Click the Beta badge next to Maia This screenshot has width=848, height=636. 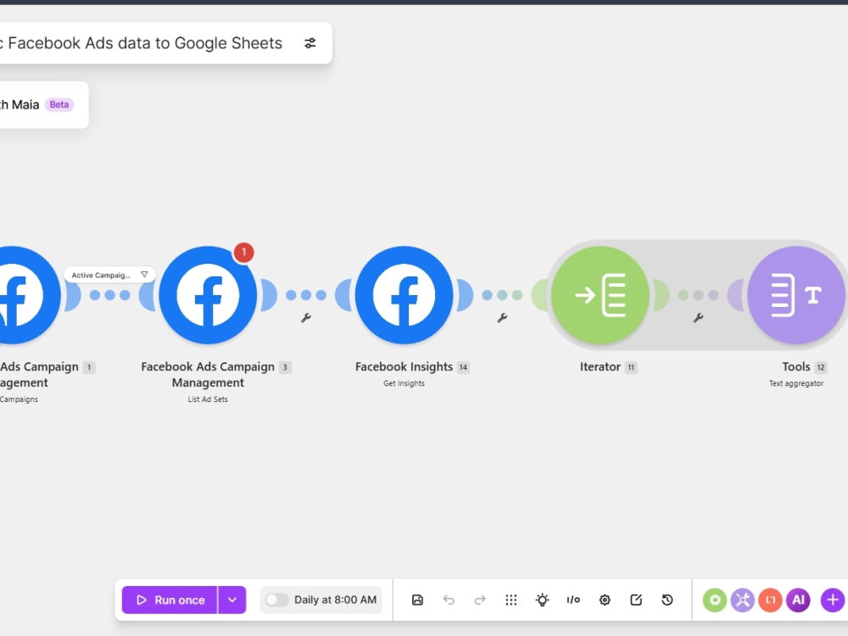[59, 104]
